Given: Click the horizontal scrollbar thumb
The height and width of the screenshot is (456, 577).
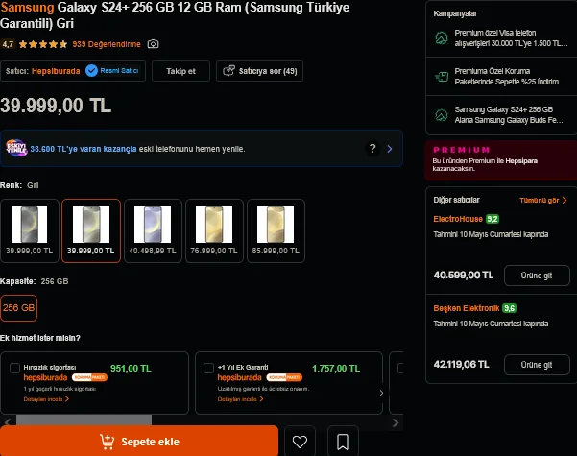Looking at the screenshot, I should 84,420.
